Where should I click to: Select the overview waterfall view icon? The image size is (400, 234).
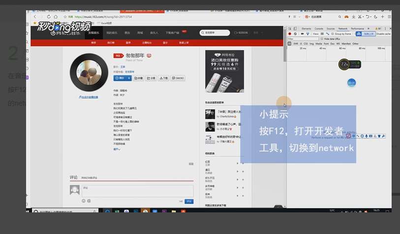(328, 33)
